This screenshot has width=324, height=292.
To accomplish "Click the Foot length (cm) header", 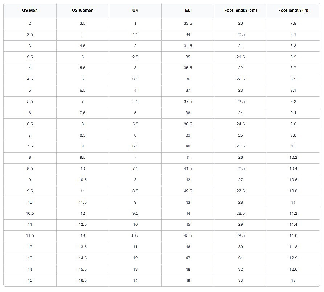I will [x=241, y=10].
